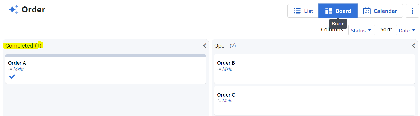Click the gray color bar atop Order A
Screen dimensions: 420x116
point(105,56)
